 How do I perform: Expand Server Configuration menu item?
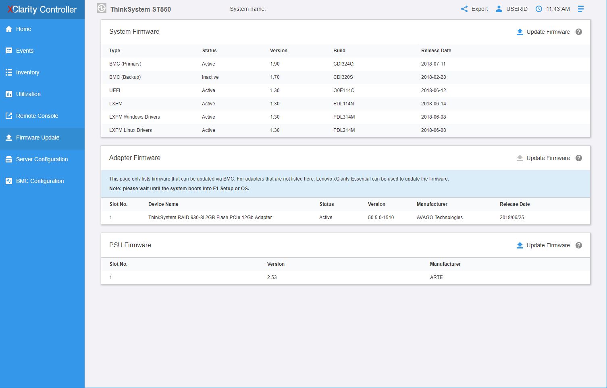(x=42, y=159)
